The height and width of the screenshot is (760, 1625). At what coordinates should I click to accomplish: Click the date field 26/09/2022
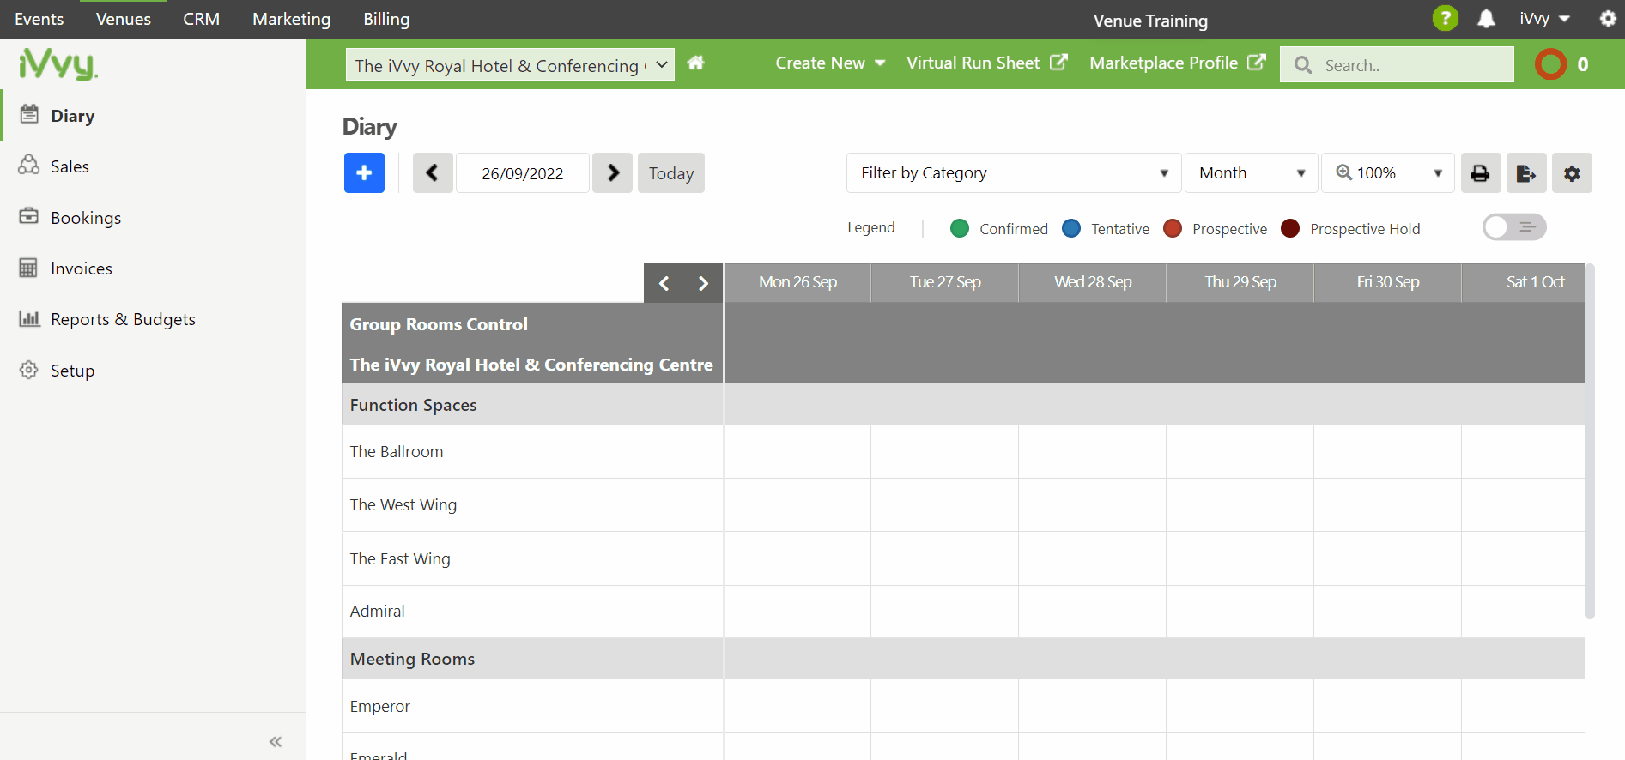pos(523,173)
